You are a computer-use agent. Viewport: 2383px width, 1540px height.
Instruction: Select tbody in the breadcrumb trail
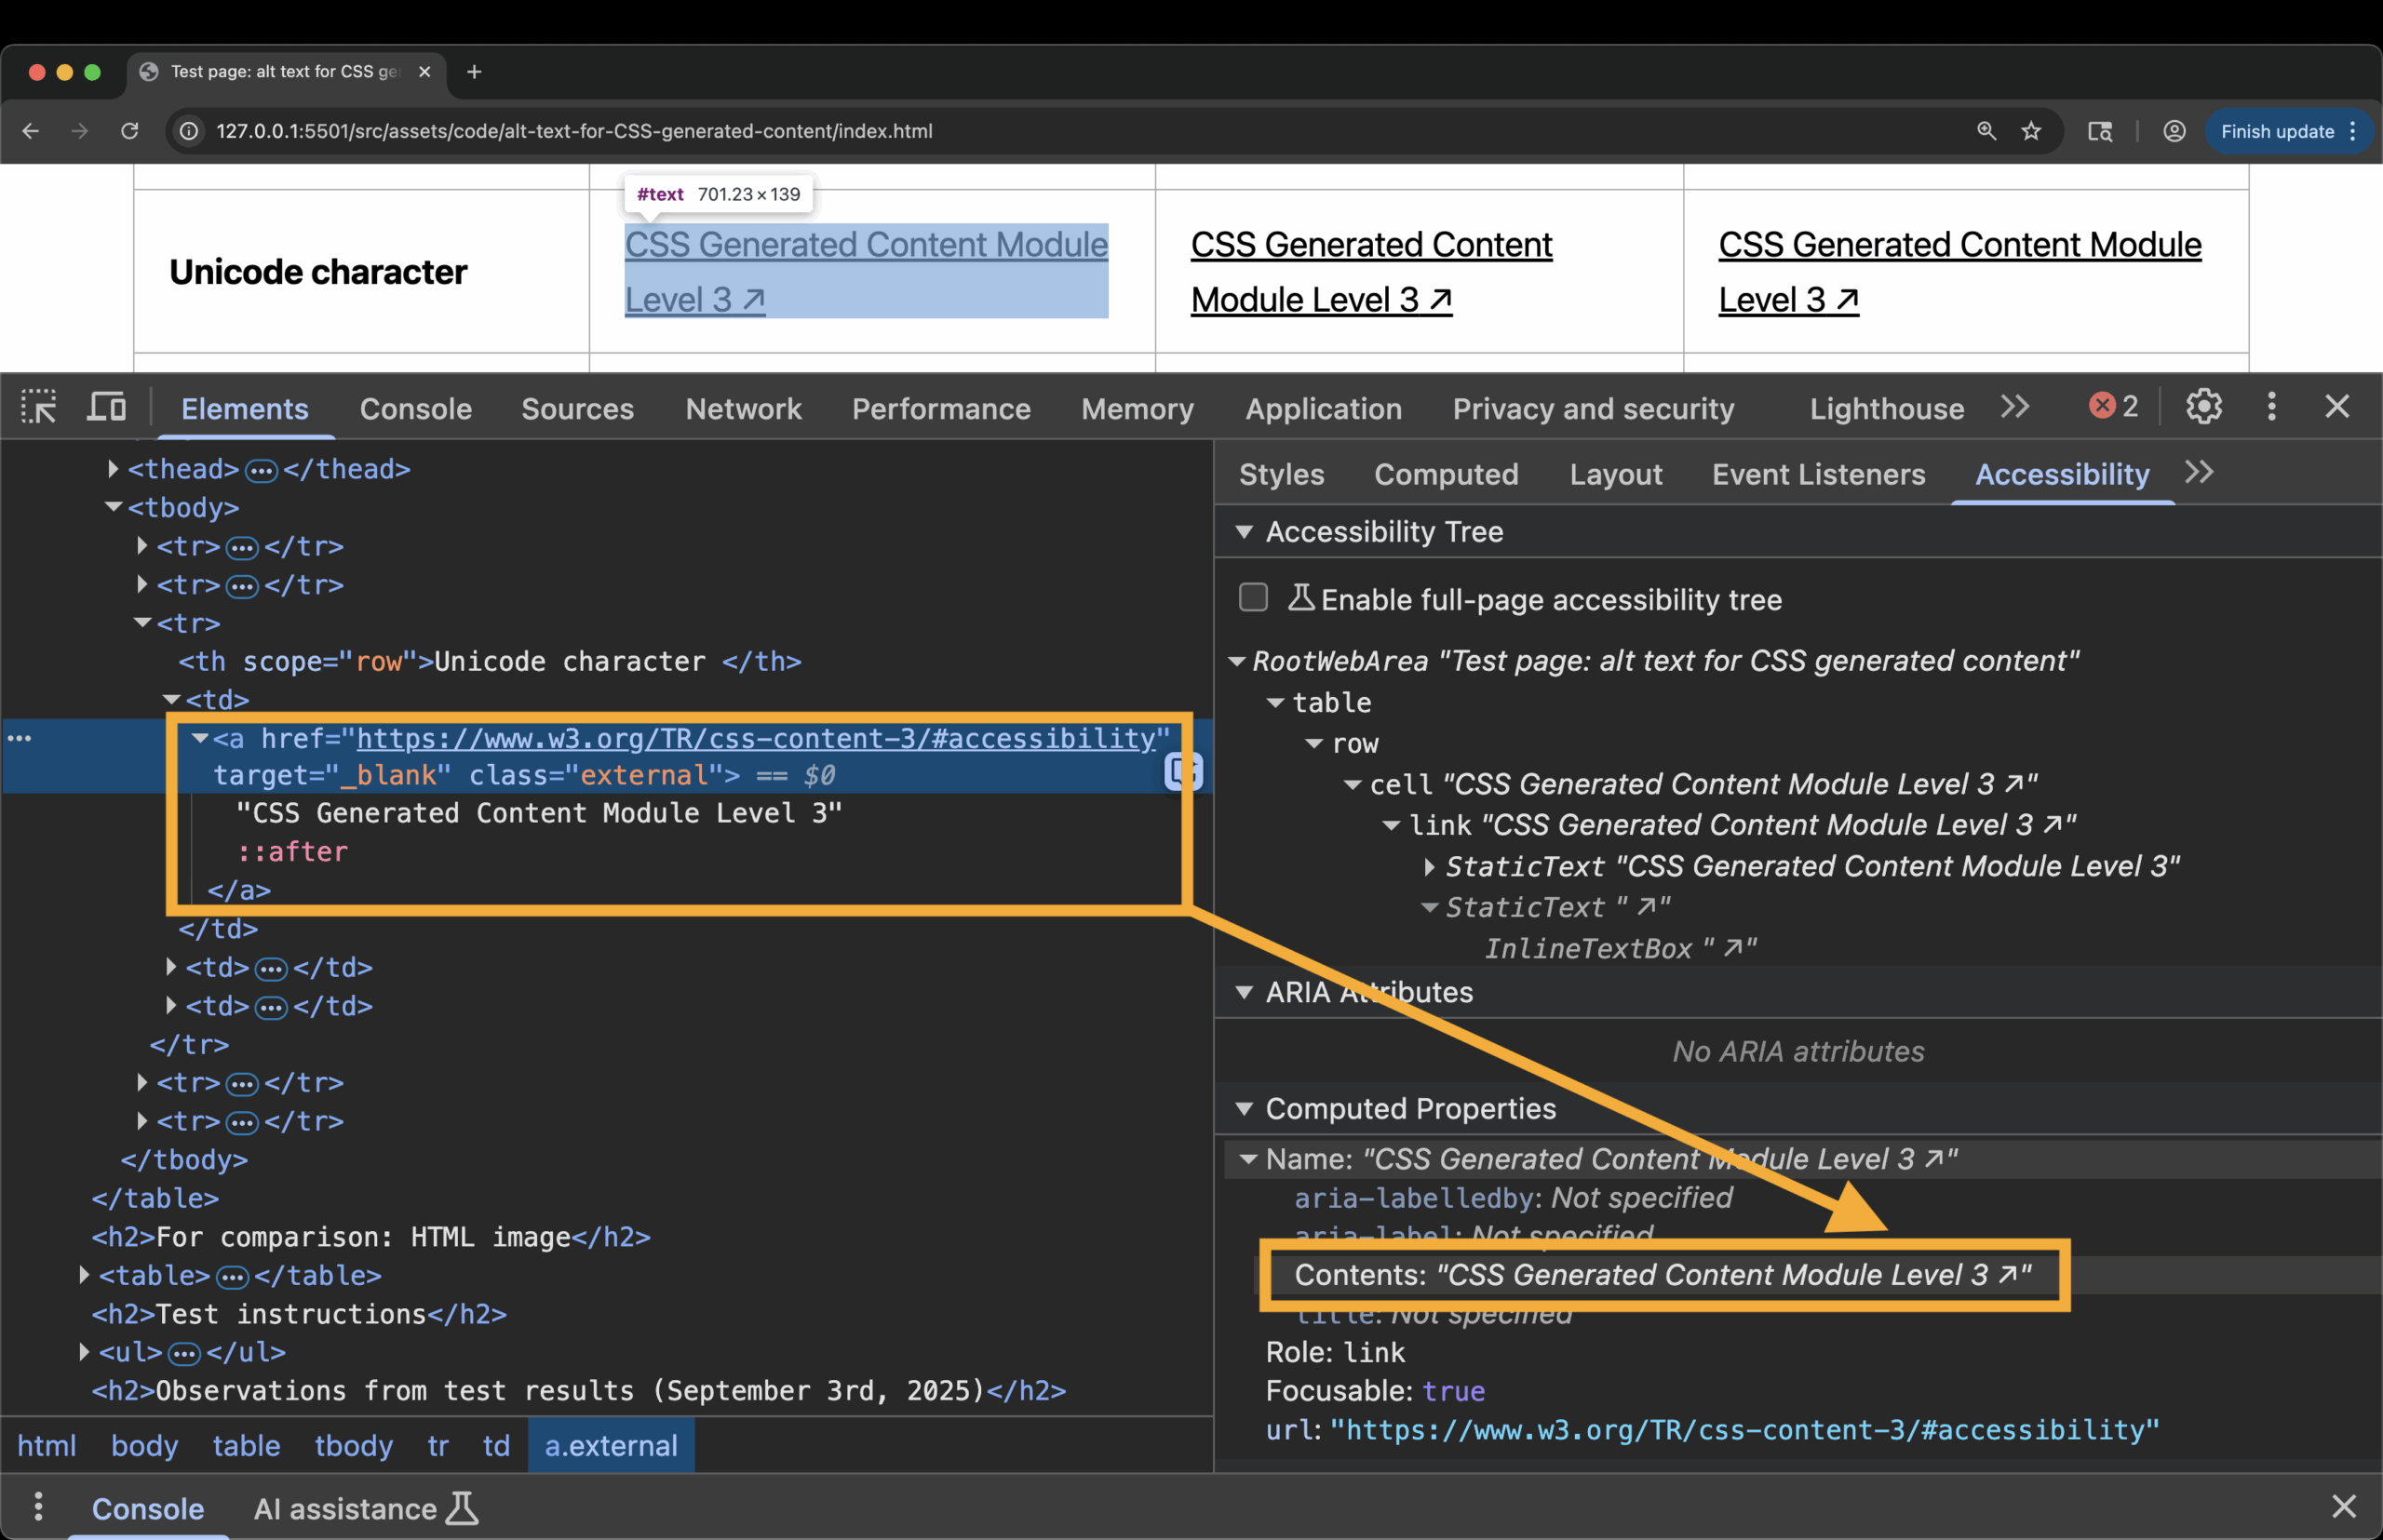(x=353, y=1446)
